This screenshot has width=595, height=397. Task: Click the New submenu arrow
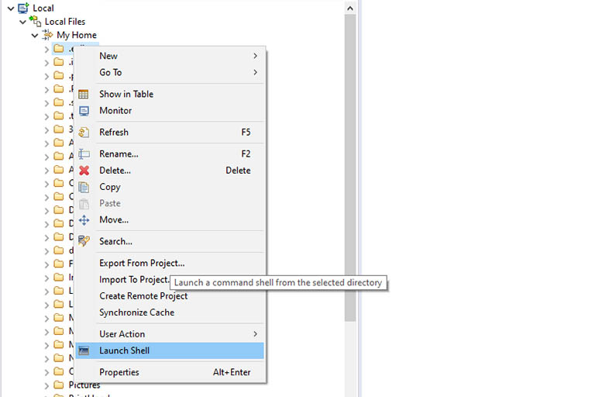pos(256,56)
